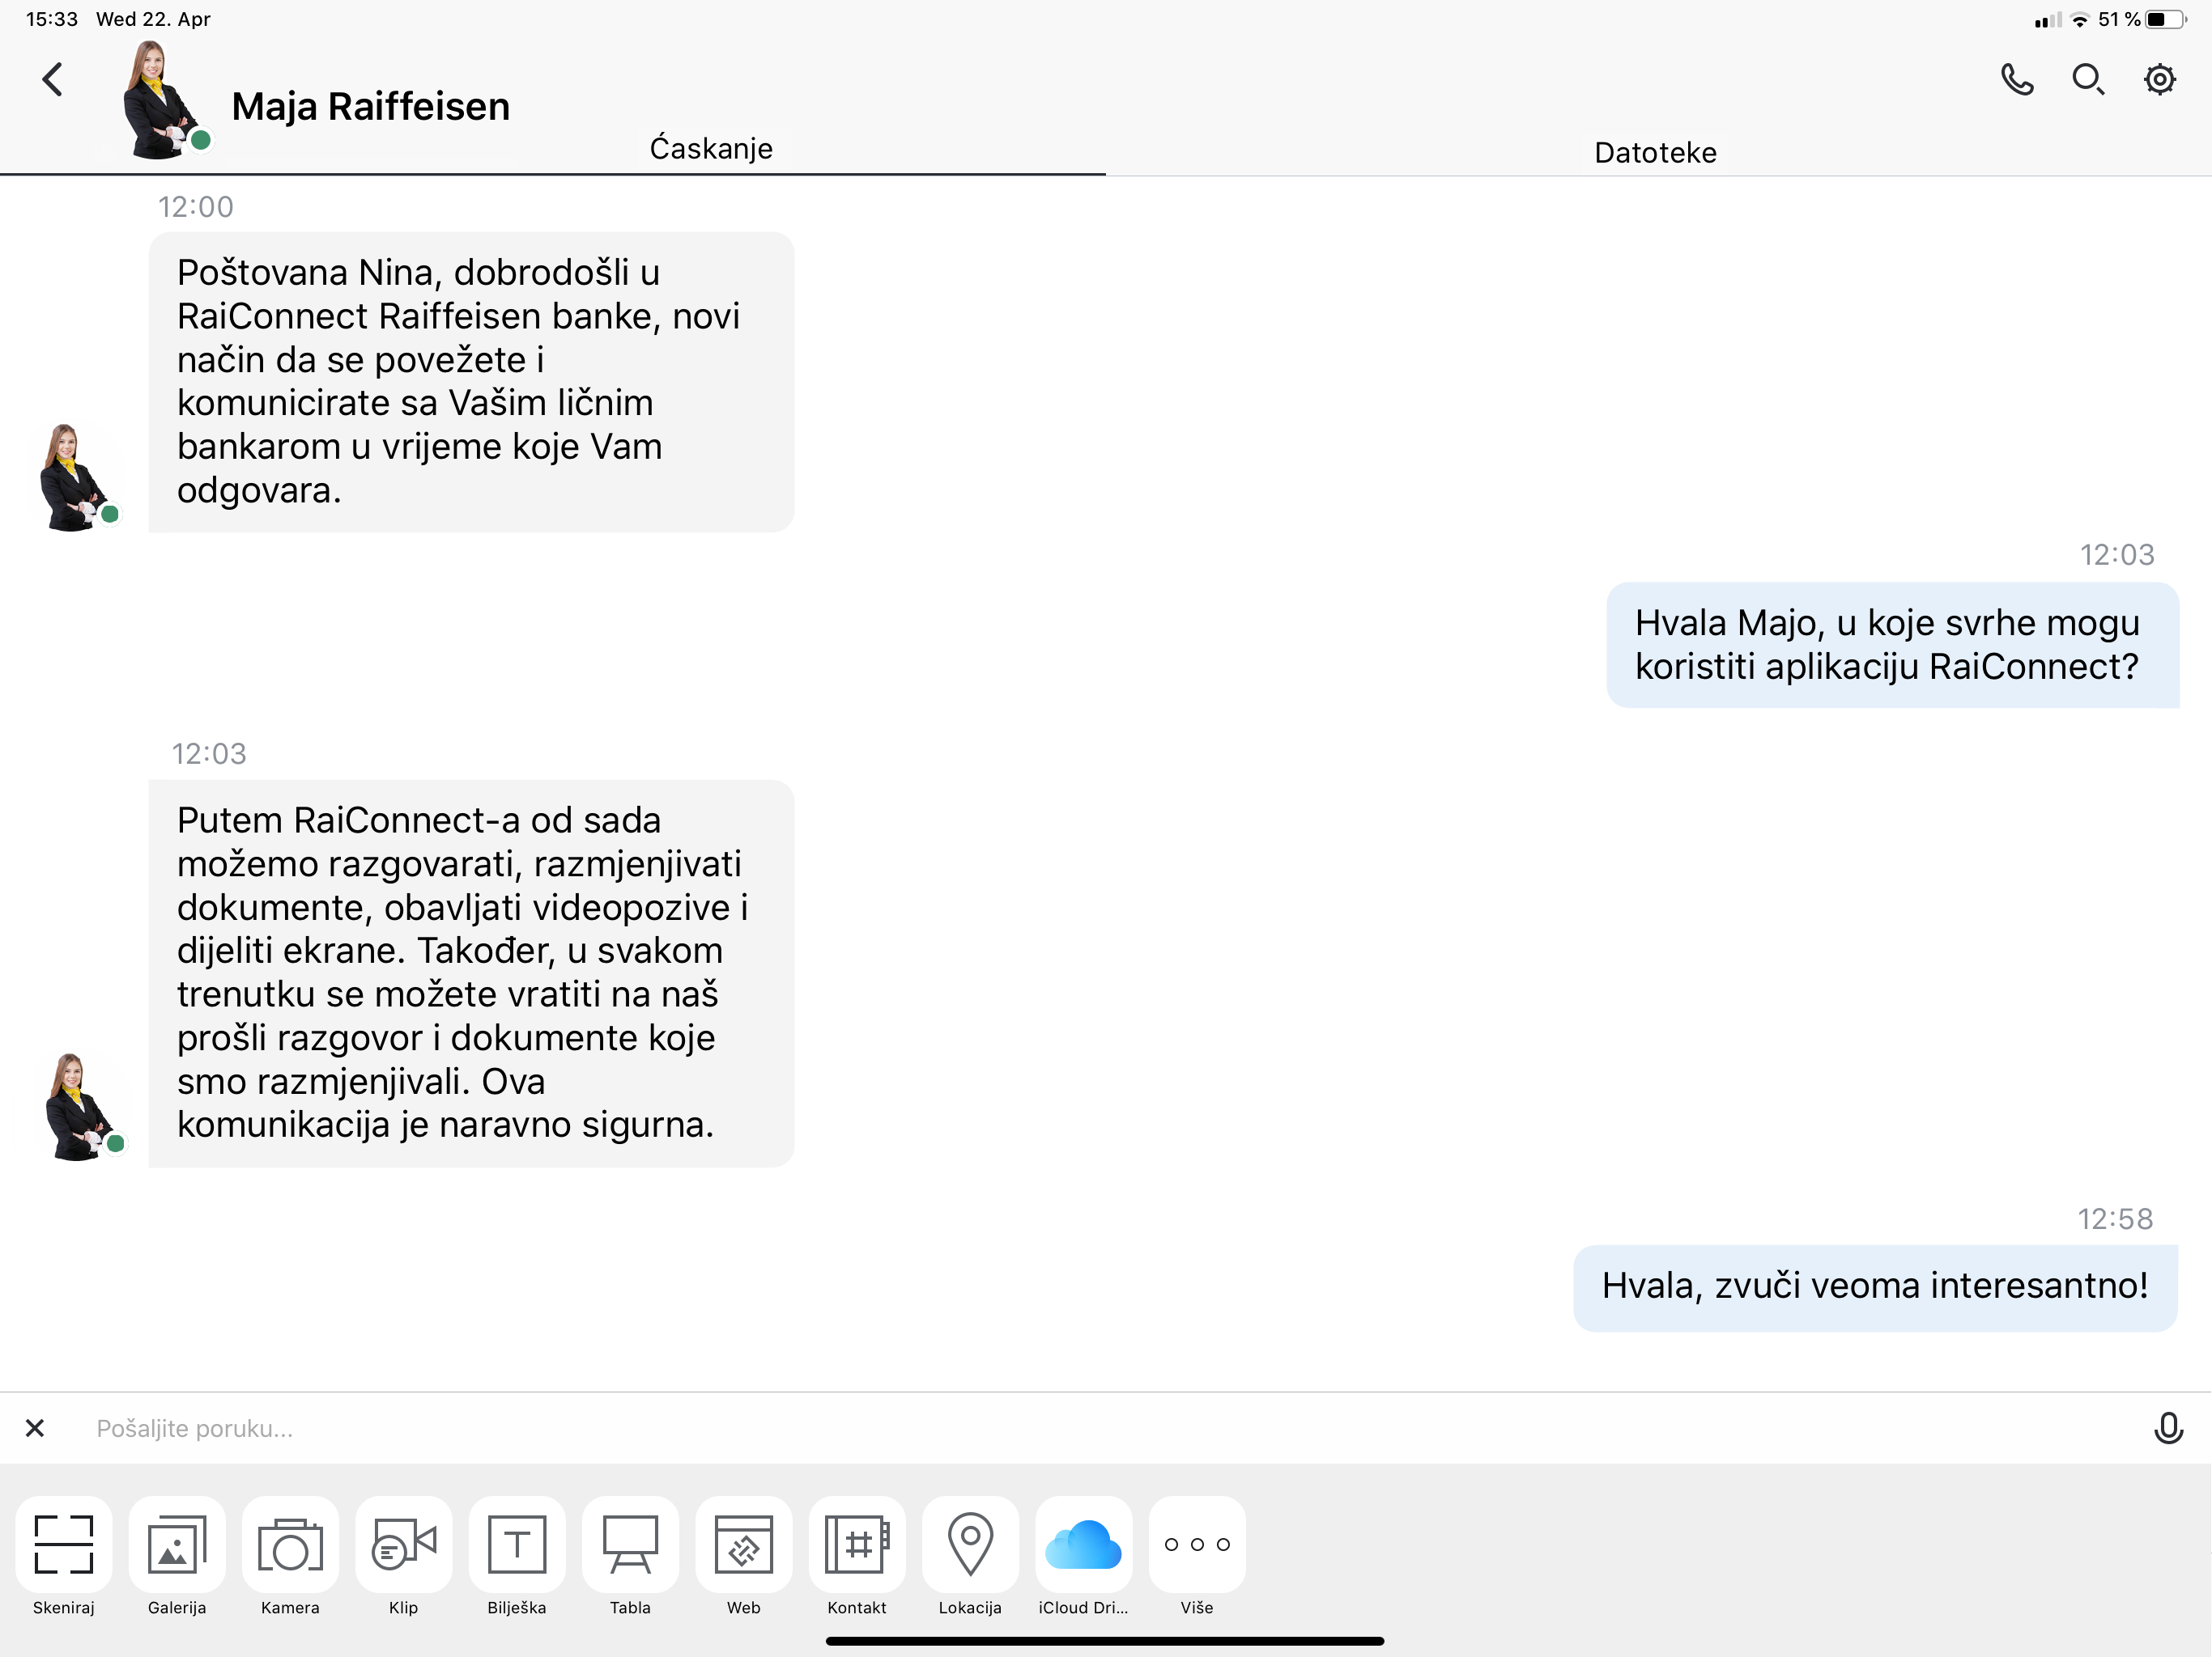Open the Galerija photo picker

pos(177,1544)
